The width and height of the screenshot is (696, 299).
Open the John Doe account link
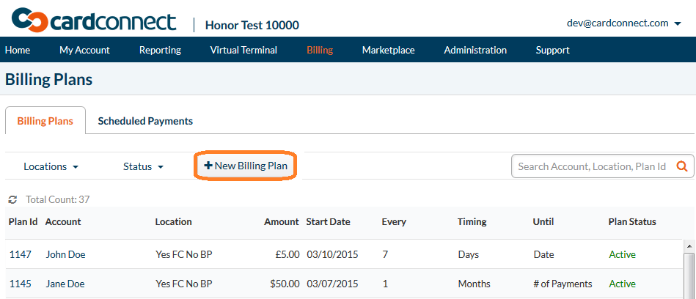click(65, 254)
